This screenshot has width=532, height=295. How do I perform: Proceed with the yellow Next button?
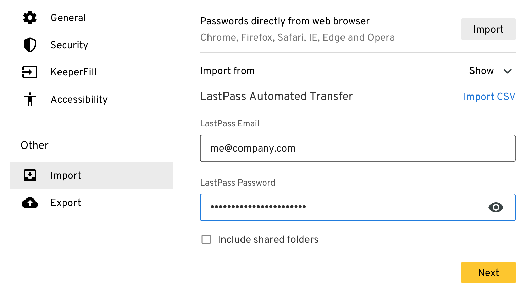coord(488,273)
